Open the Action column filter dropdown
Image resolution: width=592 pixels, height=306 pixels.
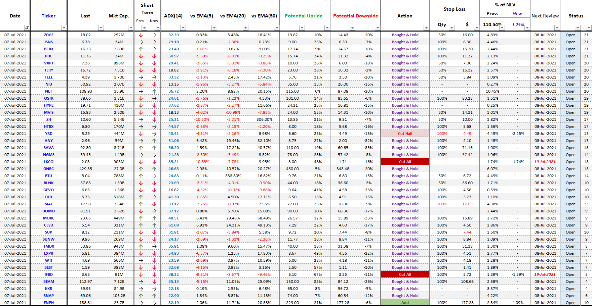(426, 28)
